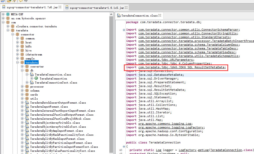Open org.apache.commons.logging.LogFactory link
This screenshot has height=154, width=254.
coord(171,128)
